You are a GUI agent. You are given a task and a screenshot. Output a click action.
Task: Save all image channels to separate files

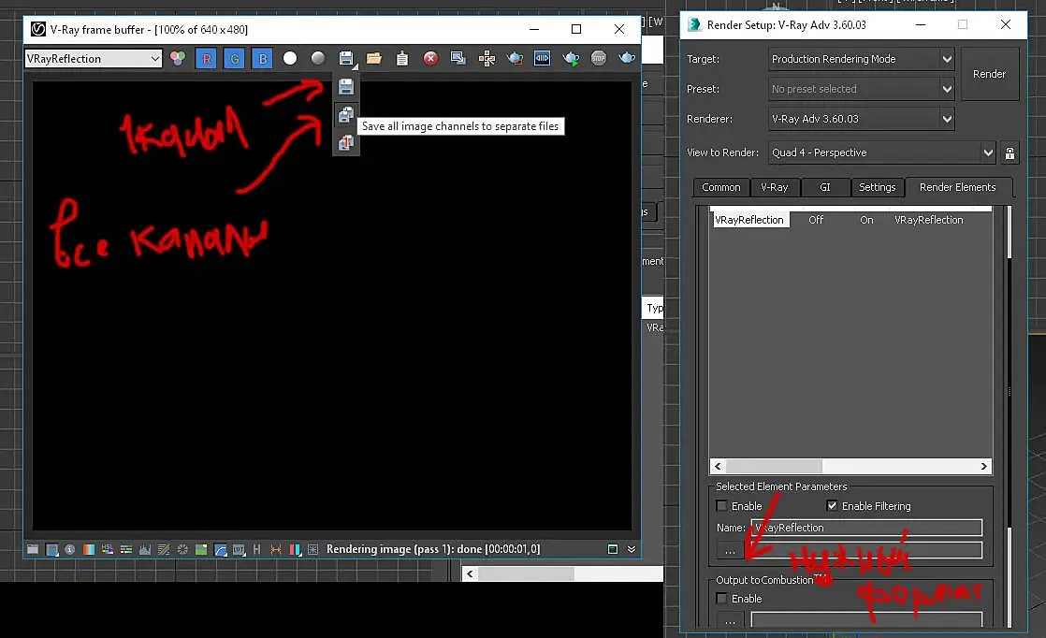[x=345, y=115]
